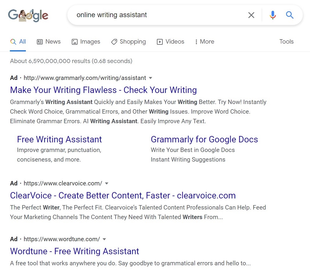This screenshot has width=310, height=274.
Task: Open the 'Grammarly for Google Docs' sitelink
Action: pos(204,139)
